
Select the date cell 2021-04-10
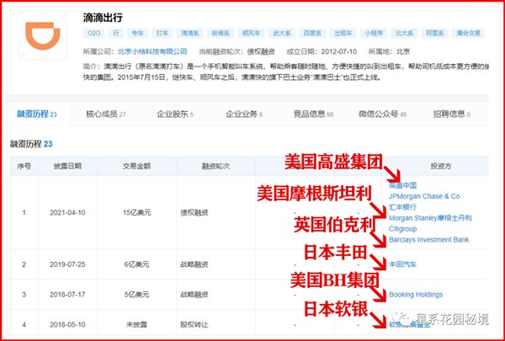point(67,213)
